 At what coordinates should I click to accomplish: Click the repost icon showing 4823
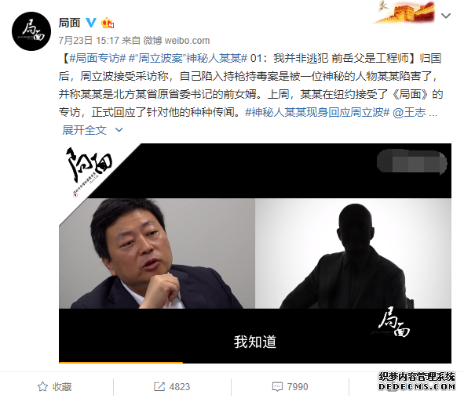pyautogui.click(x=159, y=386)
